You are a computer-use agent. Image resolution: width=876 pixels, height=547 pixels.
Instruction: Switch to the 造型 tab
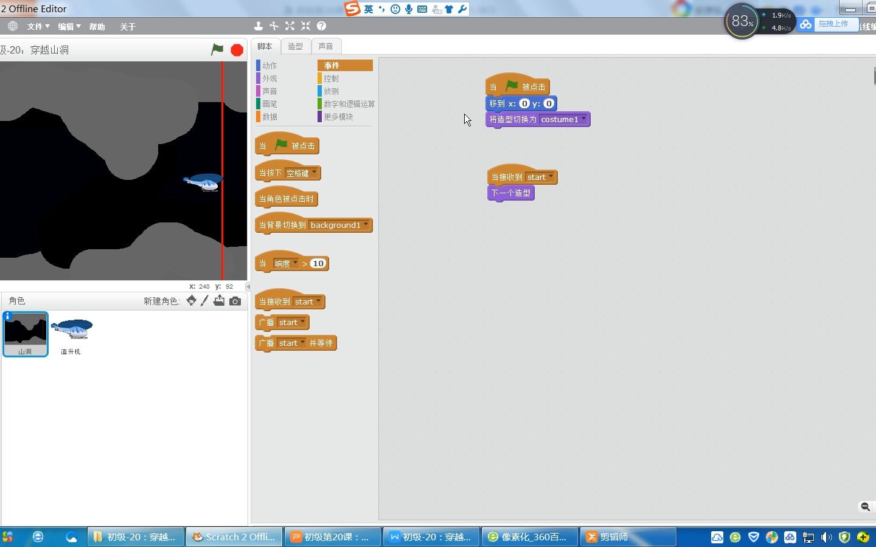tap(295, 46)
